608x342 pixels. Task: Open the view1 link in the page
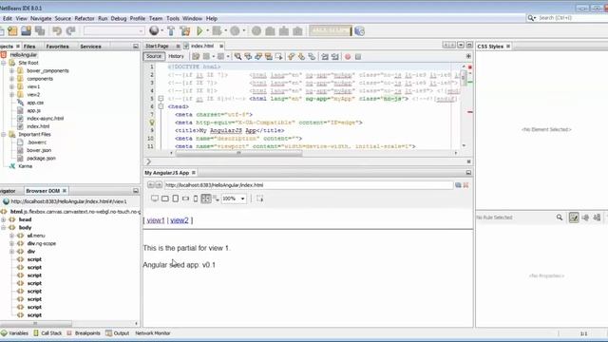point(156,220)
